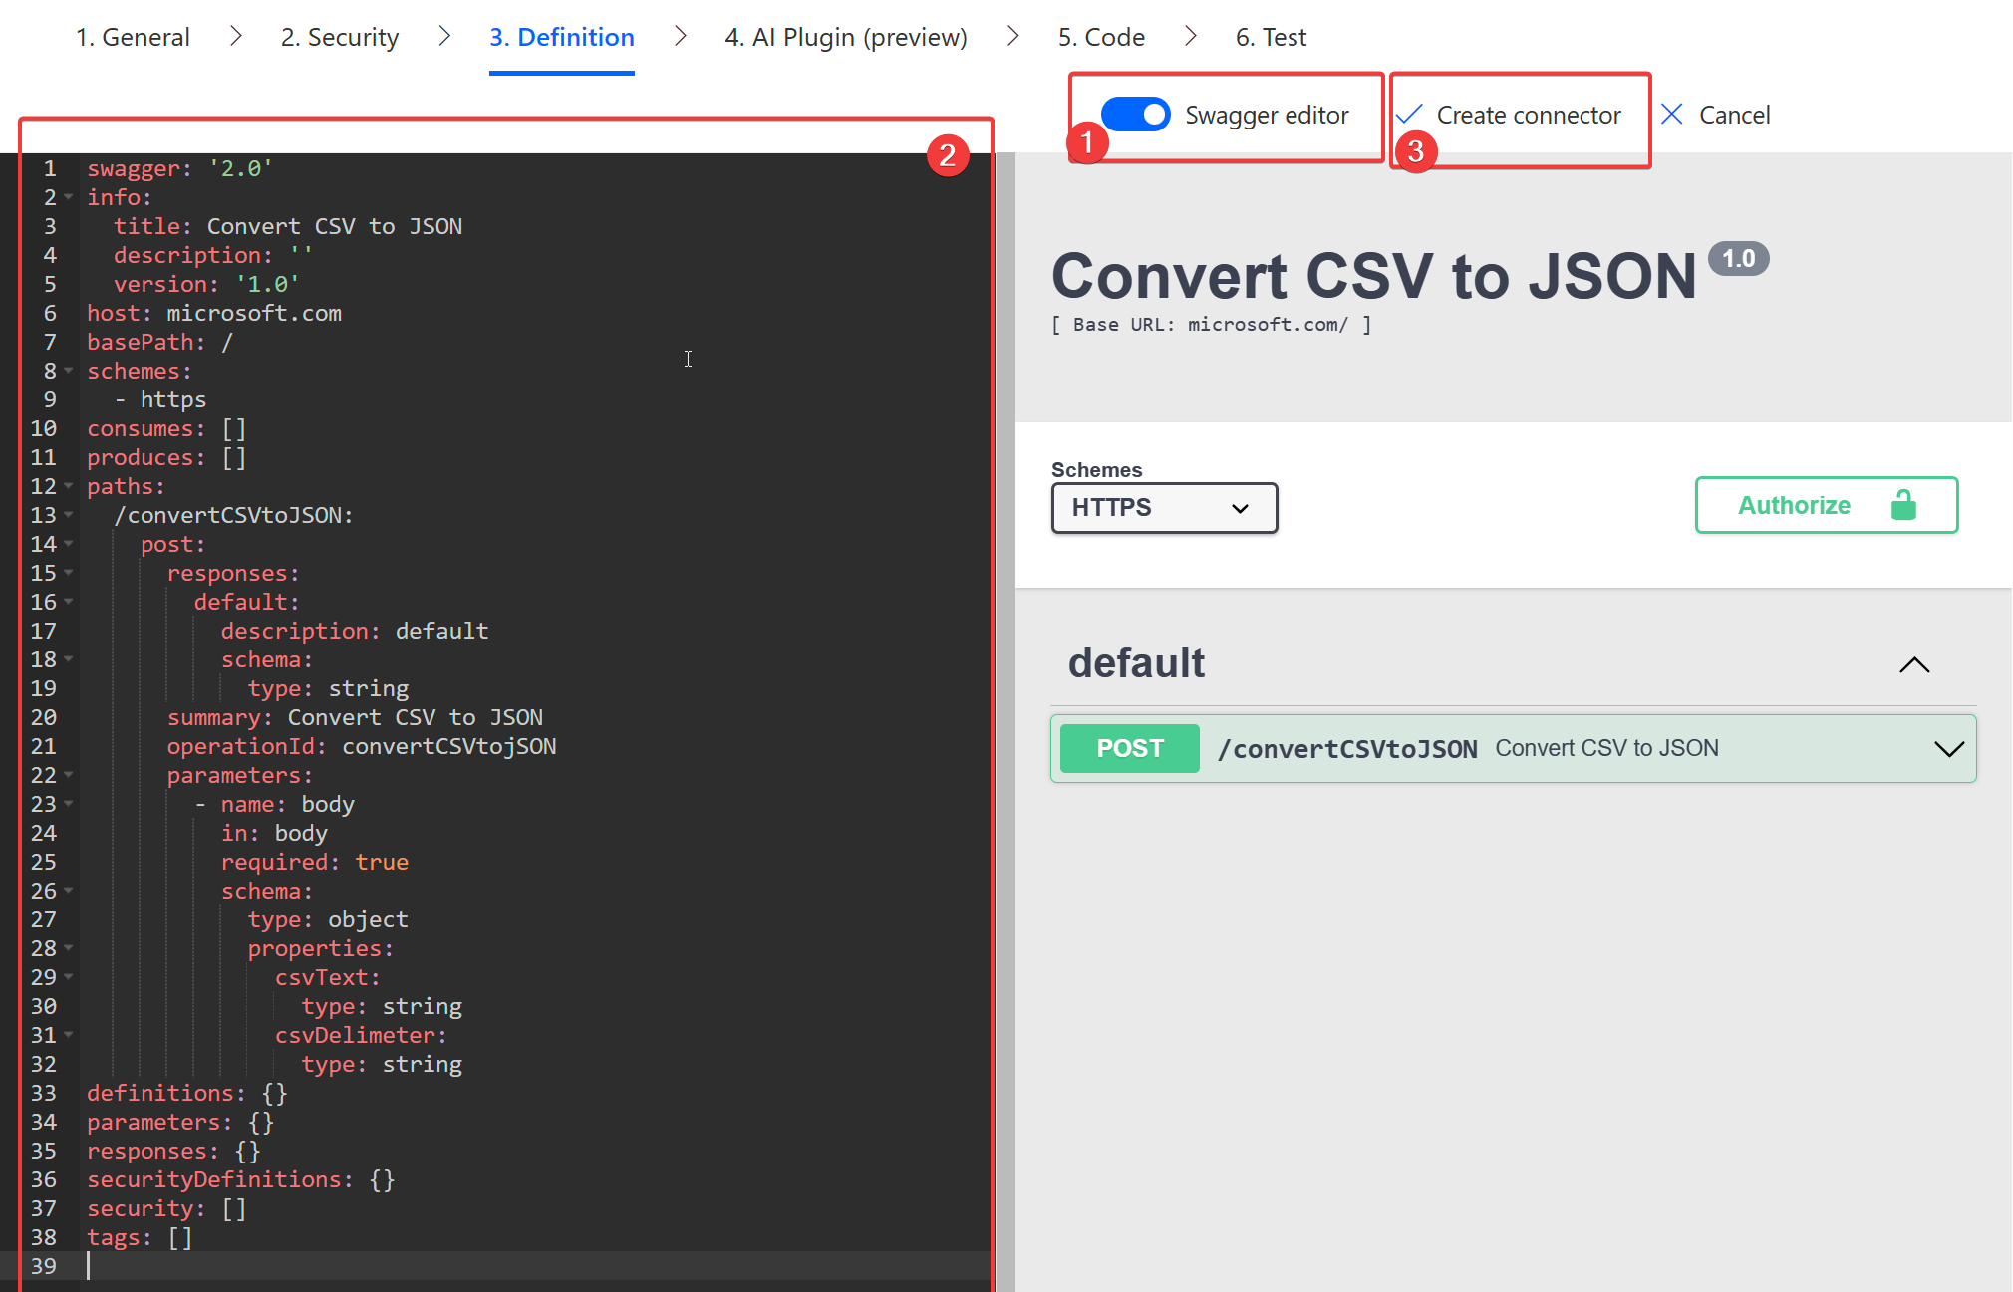Open the 5. Code tab
This screenshot has width=2013, height=1292.
click(x=1101, y=37)
